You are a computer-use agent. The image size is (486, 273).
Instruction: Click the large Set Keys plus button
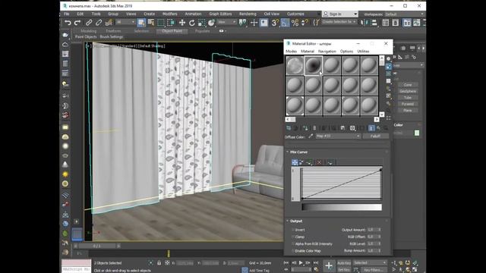tap(329, 265)
